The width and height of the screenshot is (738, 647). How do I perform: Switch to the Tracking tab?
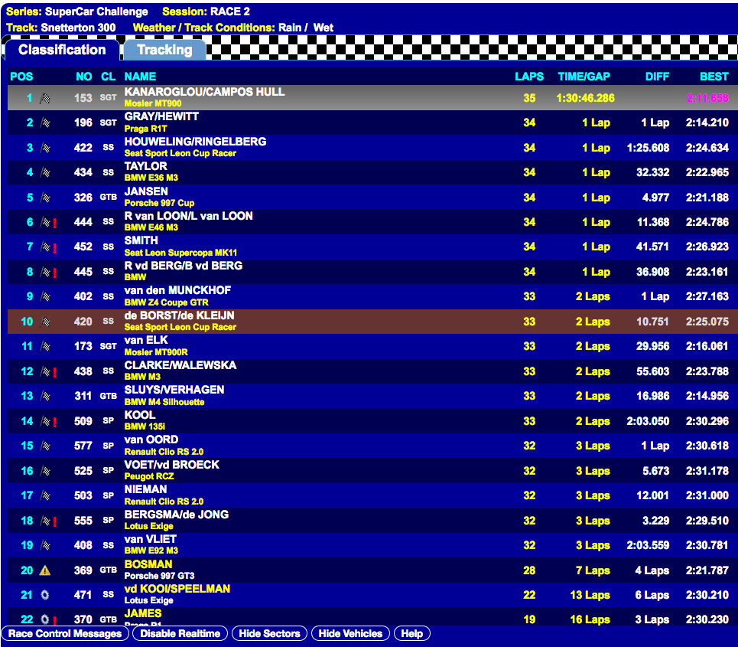pos(164,51)
